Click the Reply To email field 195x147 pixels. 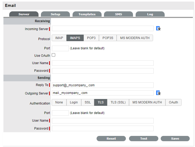[x=103, y=85]
